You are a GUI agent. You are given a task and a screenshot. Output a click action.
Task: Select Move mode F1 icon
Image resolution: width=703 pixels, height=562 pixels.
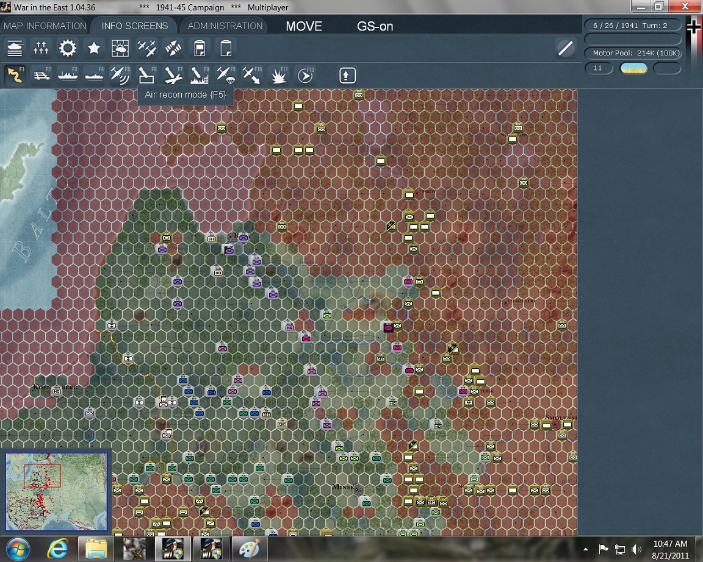pyautogui.click(x=15, y=75)
